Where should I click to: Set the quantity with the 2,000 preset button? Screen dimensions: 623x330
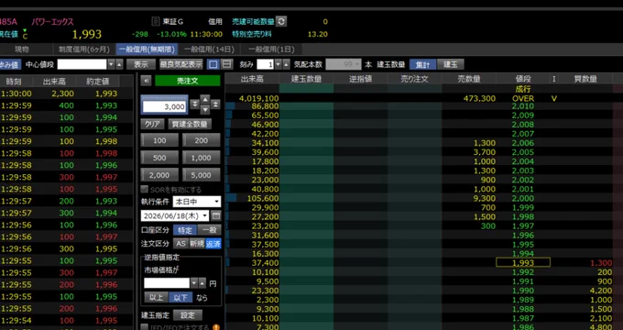pyautogui.click(x=159, y=175)
